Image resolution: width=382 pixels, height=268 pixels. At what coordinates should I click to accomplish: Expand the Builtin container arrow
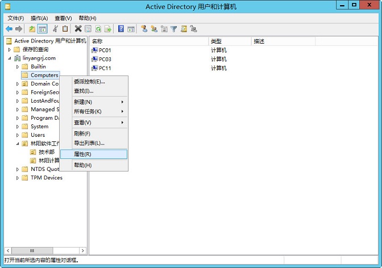click(x=18, y=66)
